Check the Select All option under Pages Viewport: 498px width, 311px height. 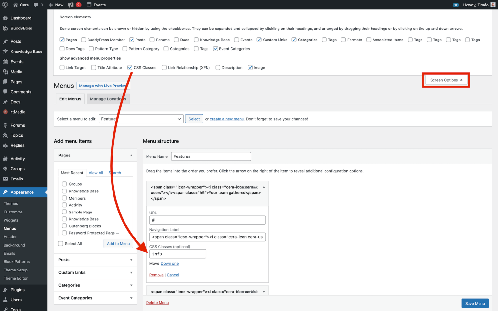(60, 243)
